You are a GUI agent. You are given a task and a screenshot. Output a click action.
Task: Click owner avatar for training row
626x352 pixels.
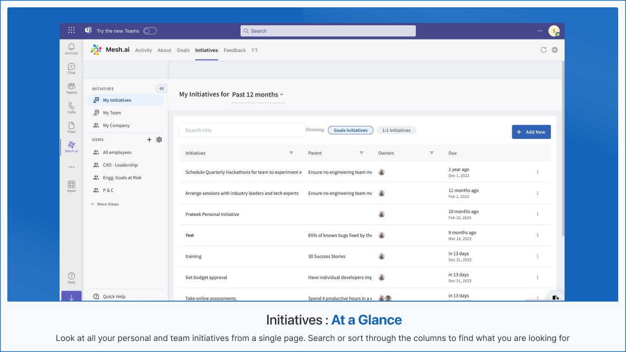(381, 257)
